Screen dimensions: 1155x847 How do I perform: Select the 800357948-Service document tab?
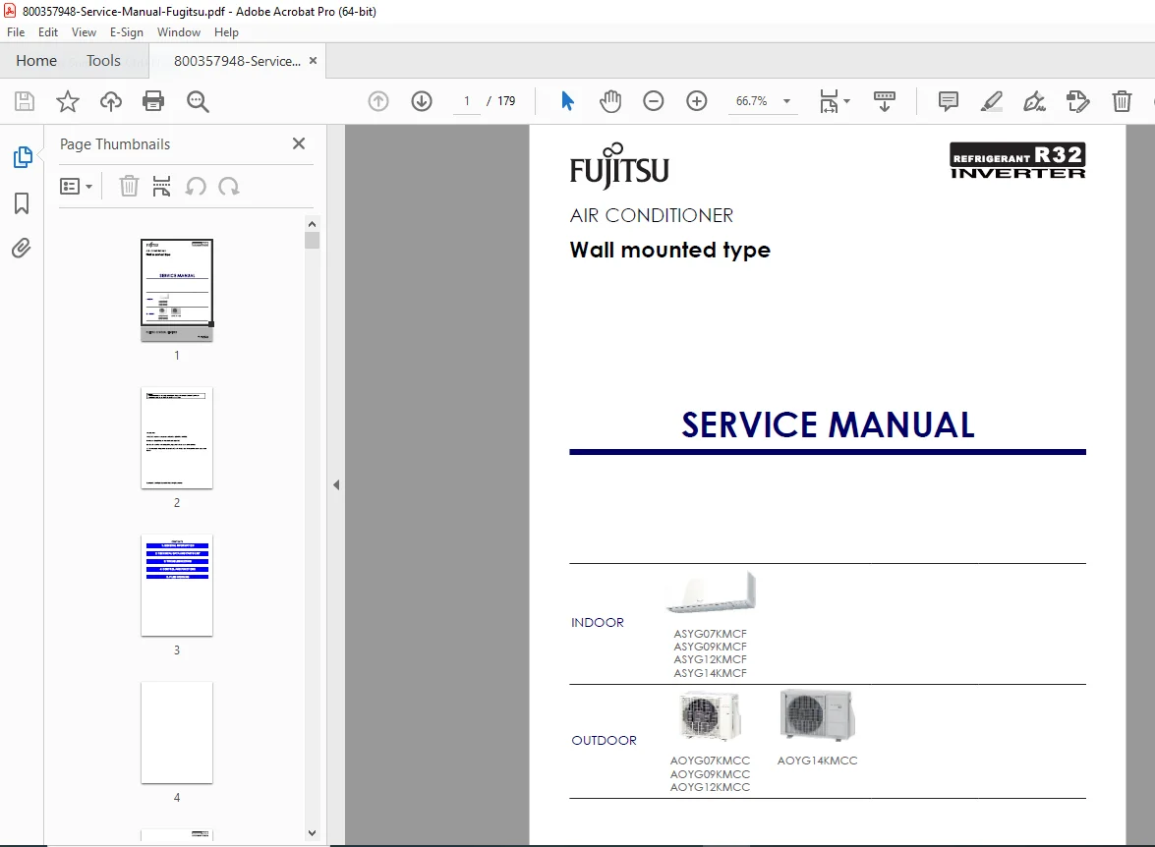(237, 61)
